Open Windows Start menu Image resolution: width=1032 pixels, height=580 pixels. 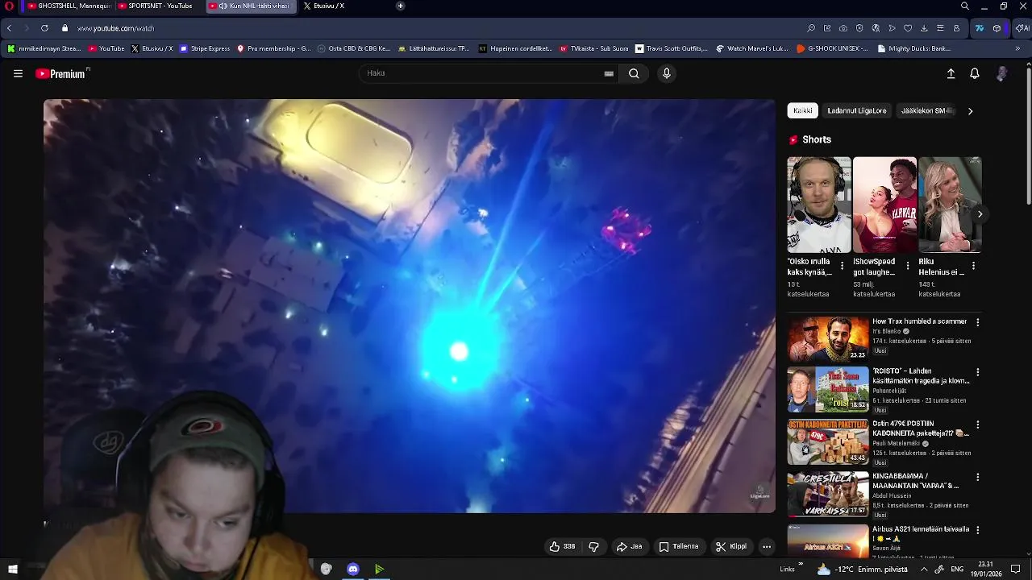tap(12, 570)
